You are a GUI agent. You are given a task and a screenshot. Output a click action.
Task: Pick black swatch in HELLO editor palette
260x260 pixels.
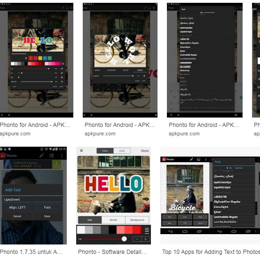112,230
